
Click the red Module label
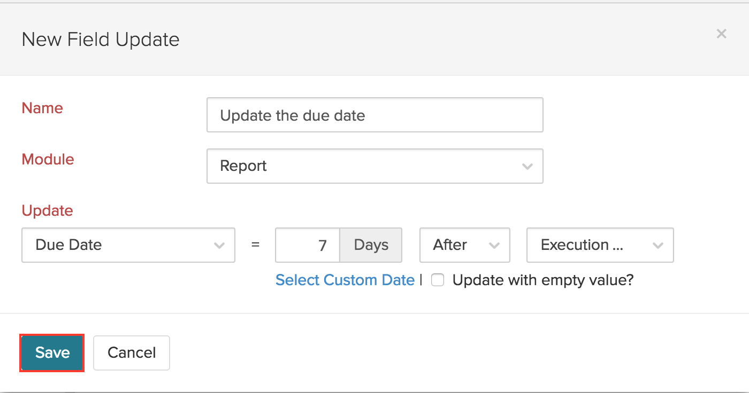pyautogui.click(x=48, y=159)
